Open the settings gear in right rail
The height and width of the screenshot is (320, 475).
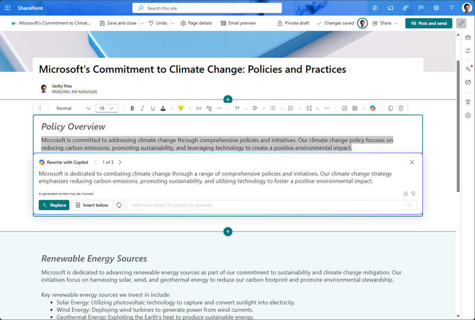(x=468, y=115)
